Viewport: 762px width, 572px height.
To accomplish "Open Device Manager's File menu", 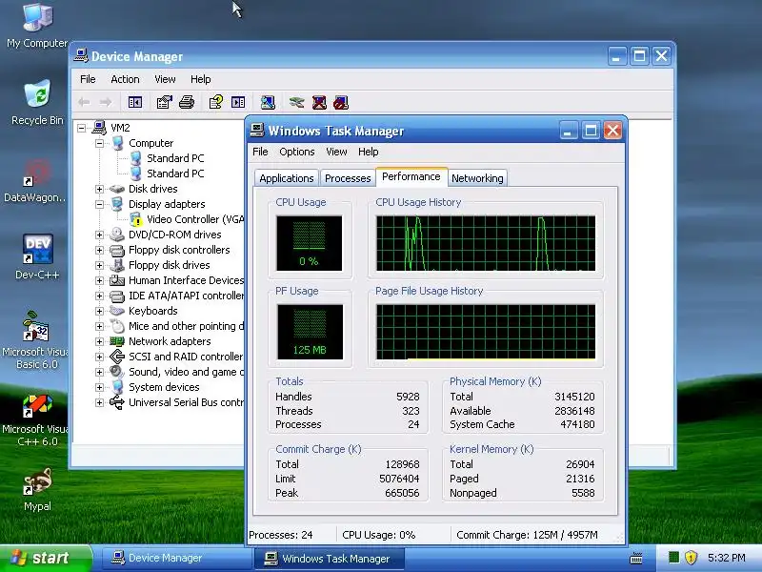I will point(88,79).
